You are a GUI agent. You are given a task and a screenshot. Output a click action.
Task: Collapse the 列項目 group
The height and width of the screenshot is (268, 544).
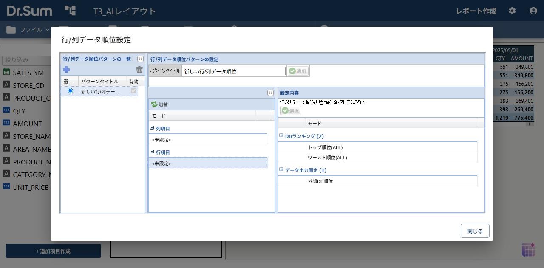[152, 128]
